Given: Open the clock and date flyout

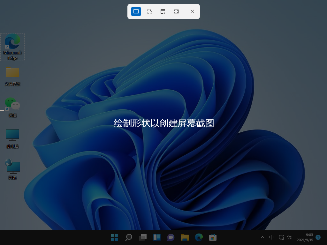Looking at the screenshot, I should pos(305,237).
